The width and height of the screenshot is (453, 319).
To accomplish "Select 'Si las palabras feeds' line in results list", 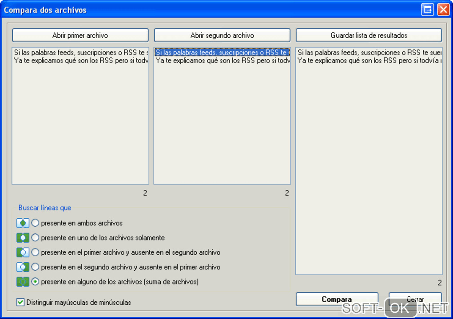I will pos(369,52).
